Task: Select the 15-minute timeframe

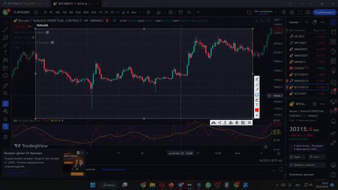Action: point(78,12)
